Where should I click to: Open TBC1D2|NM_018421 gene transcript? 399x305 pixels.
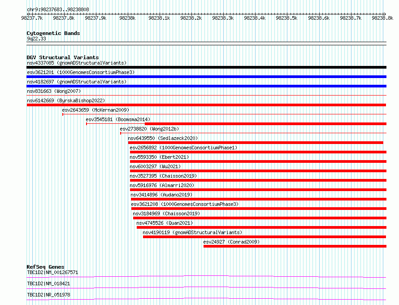coord(48,283)
